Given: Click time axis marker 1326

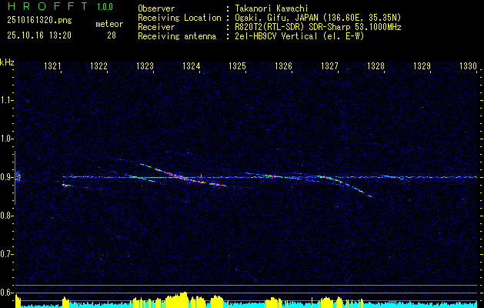Looking at the screenshot, I should point(284,65).
